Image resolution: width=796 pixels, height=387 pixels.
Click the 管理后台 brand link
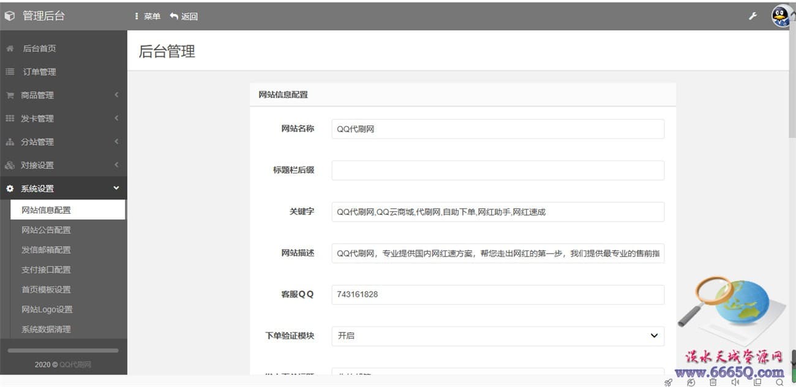point(35,16)
